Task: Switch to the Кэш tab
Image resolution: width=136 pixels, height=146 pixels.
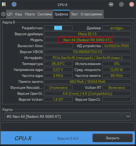Action: tap(18, 14)
